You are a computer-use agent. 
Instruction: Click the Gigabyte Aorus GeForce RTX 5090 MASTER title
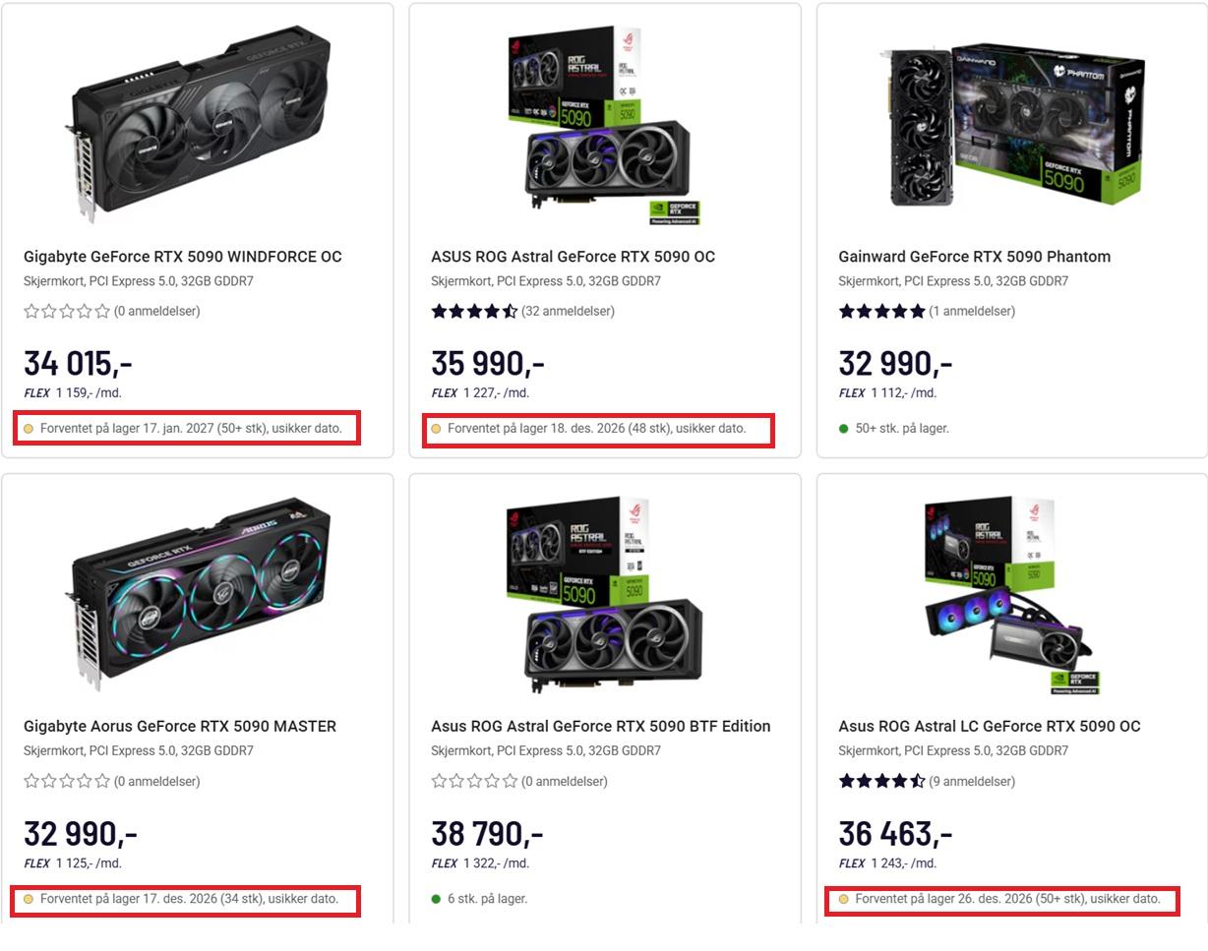pos(180,727)
